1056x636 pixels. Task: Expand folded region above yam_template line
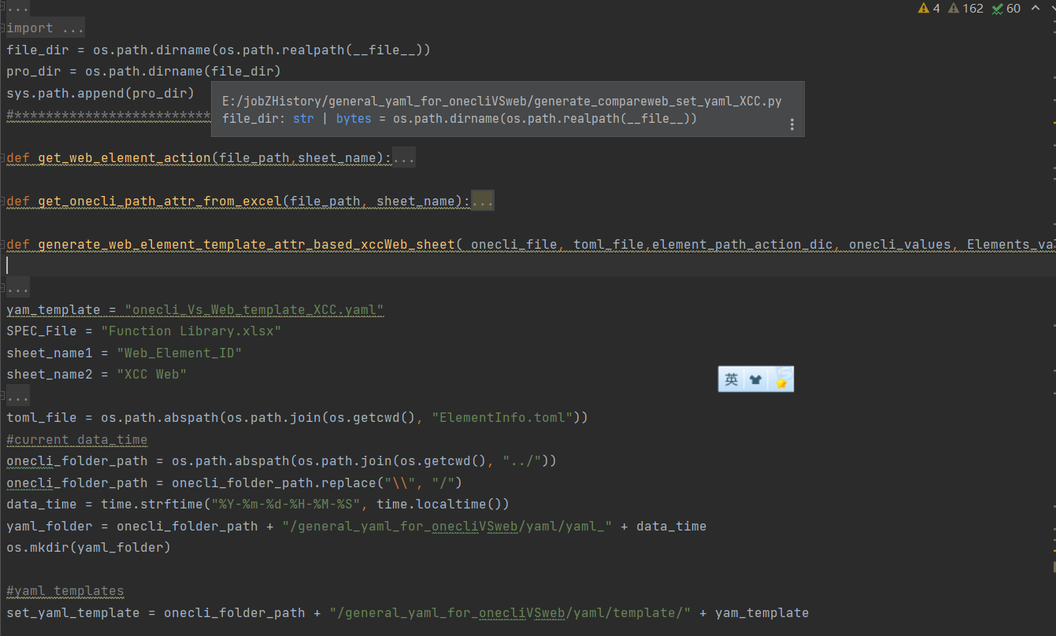pyautogui.click(x=18, y=288)
